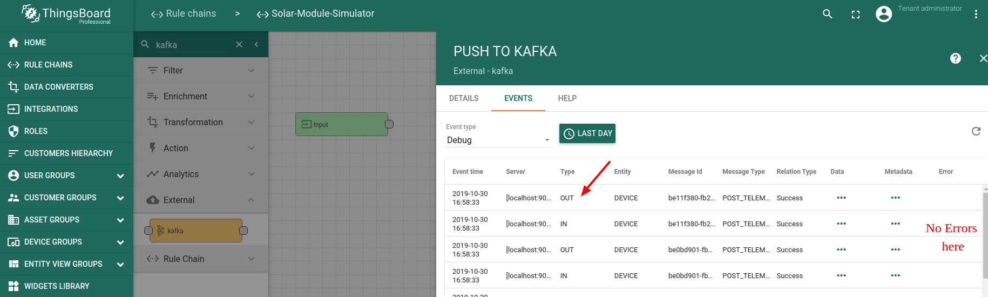
Task: Switch to the Events tab
Action: coord(518,98)
